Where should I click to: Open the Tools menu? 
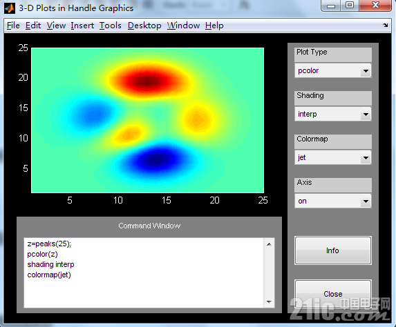click(x=110, y=26)
